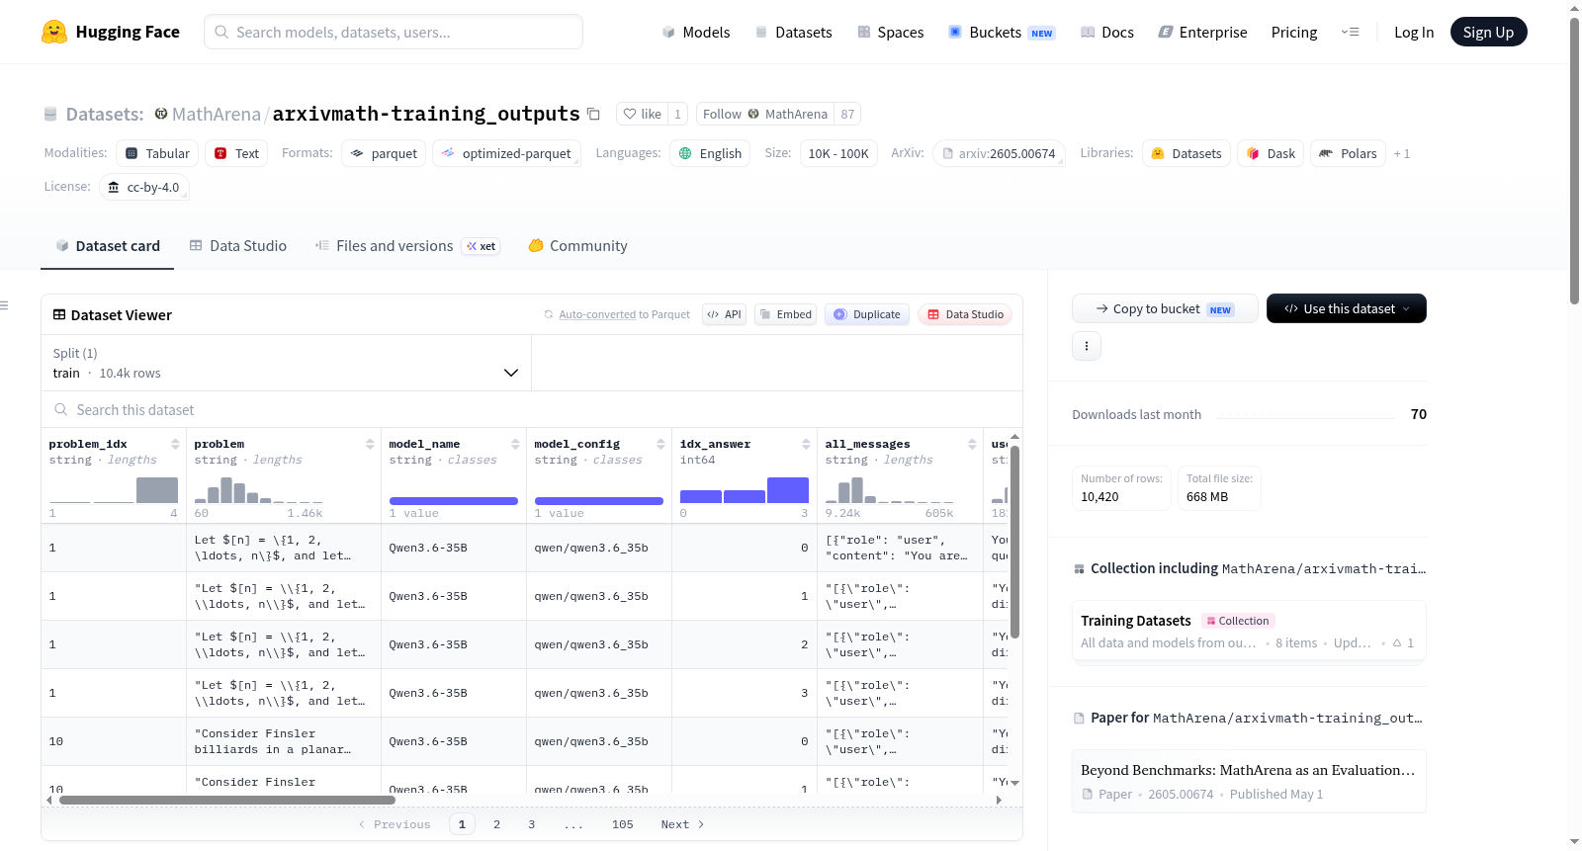Click the Copy to bucket button

pos(1165,308)
